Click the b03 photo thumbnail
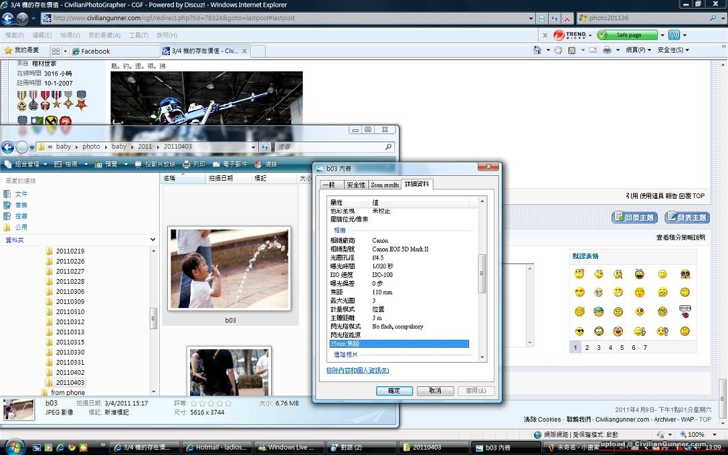This screenshot has width=728, height=455. pyautogui.click(x=229, y=268)
